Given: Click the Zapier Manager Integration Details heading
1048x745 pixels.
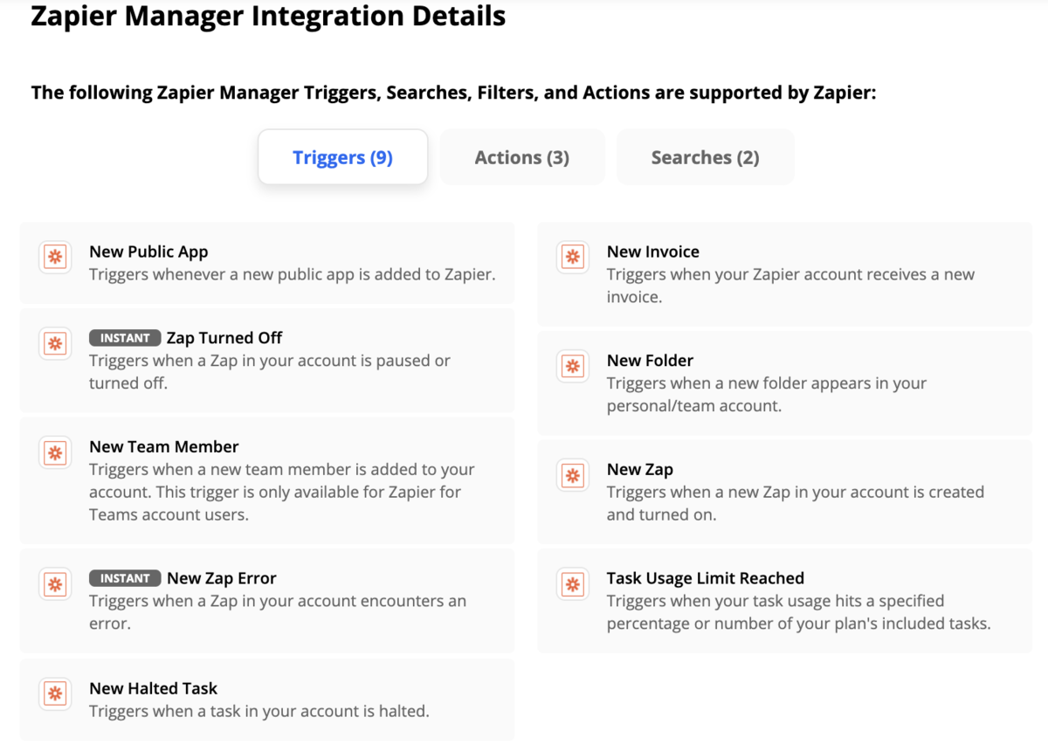Looking at the screenshot, I should pyautogui.click(x=268, y=15).
